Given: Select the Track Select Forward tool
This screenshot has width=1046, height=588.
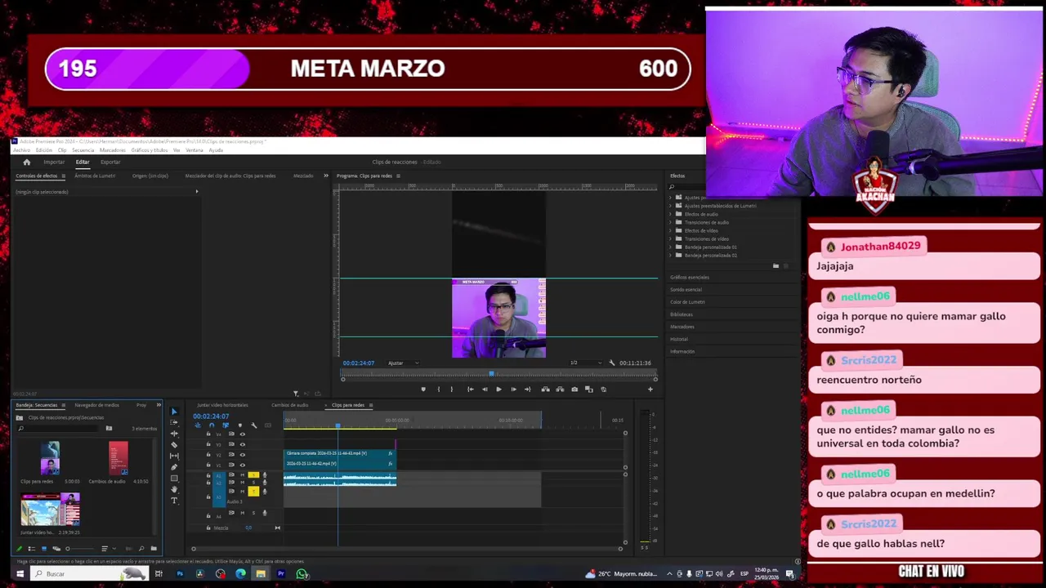Looking at the screenshot, I should [174, 422].
